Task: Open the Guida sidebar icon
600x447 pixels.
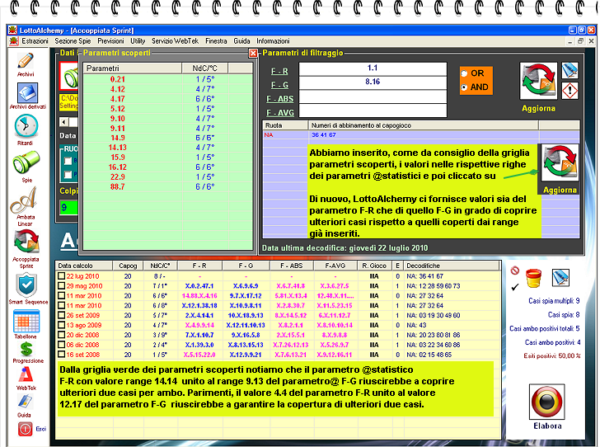Action: (x=25, y=402)
